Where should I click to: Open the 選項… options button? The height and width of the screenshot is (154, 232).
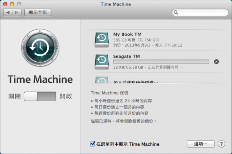click(200, 144)
